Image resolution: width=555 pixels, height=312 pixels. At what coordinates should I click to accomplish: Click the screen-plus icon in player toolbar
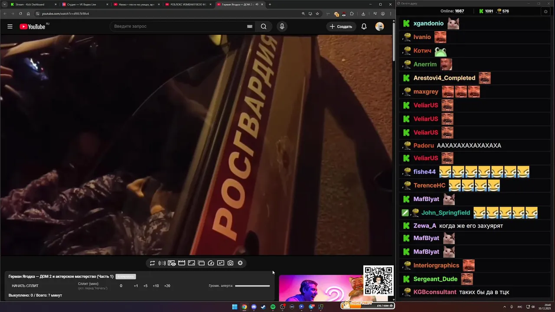pos(221,263)
